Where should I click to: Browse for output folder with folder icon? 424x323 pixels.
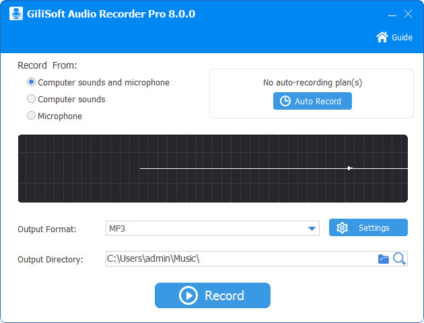(x=384, y=259)
